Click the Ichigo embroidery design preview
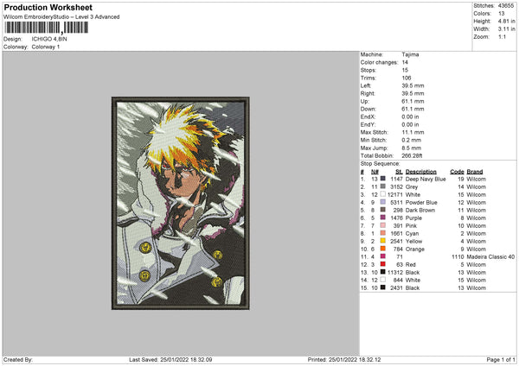Image resolution: width=519 pixels, height=366 pixels. [181, 203]
